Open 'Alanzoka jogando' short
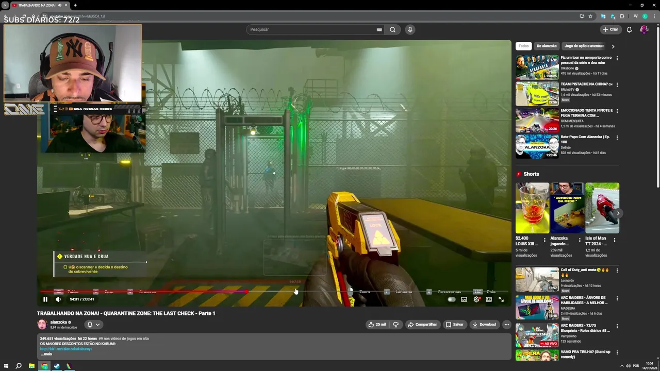Image resolution: width=660 pixels, height=371 pixels. 567,208
